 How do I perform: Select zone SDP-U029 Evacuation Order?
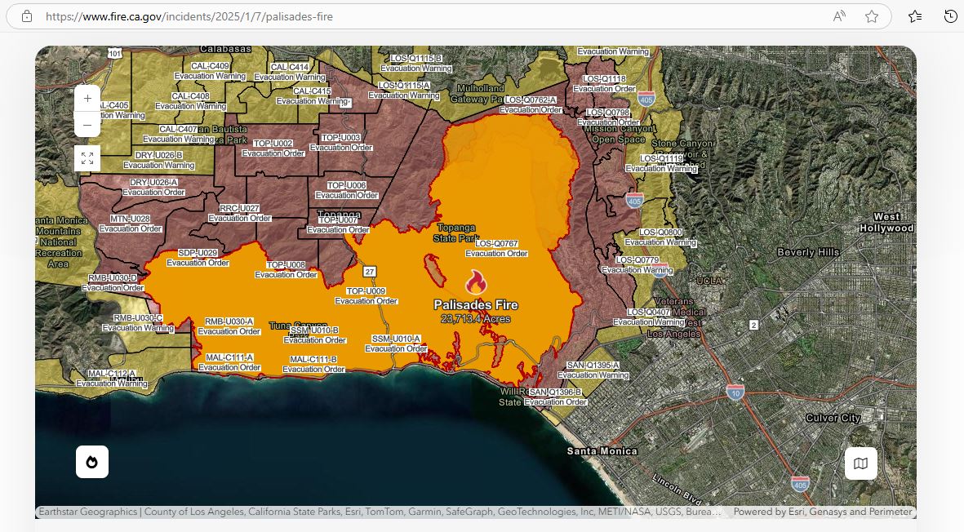coord(198,257)
